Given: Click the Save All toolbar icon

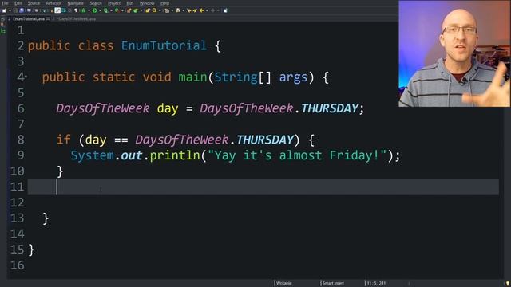Looking at the screenshot, I should pyautogui.click(x=22, y=10).
